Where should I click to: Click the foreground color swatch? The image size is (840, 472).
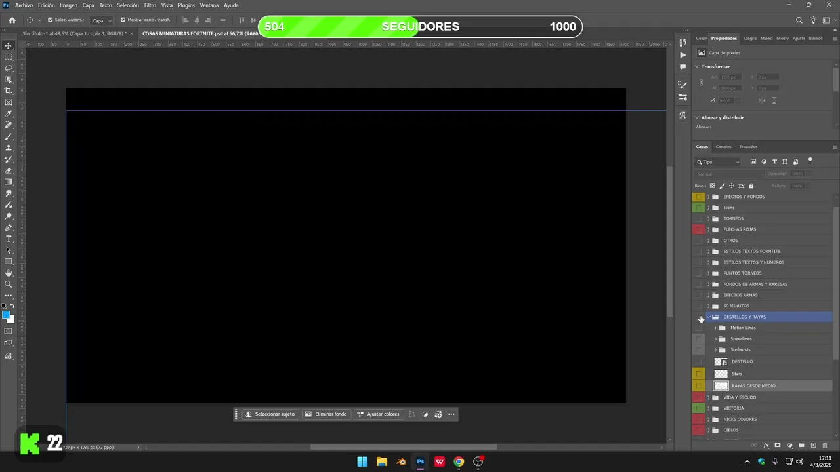[x=7, y=315]
